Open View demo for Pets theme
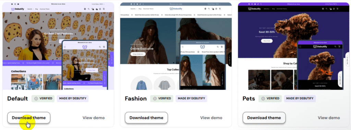 [329, 118]
